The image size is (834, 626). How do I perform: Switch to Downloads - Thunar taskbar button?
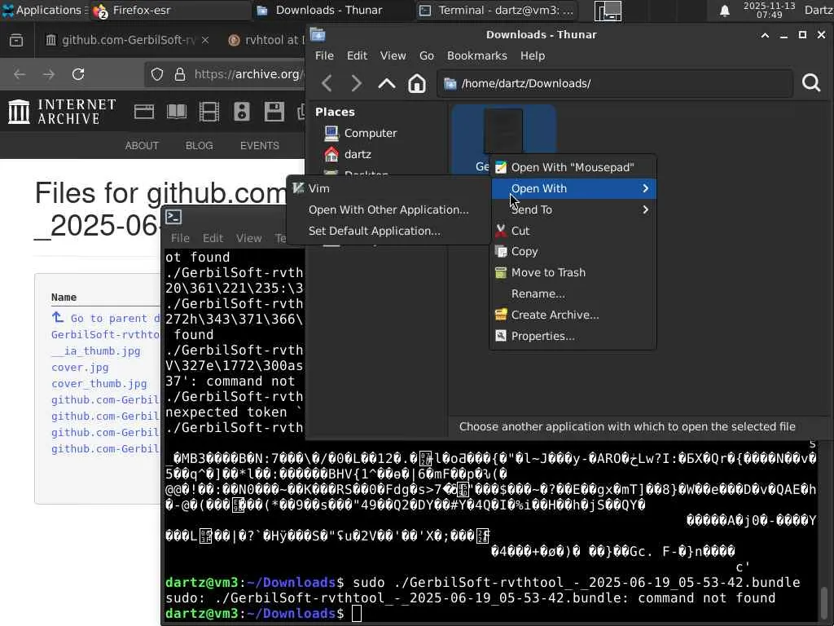[x=333, y=10]
